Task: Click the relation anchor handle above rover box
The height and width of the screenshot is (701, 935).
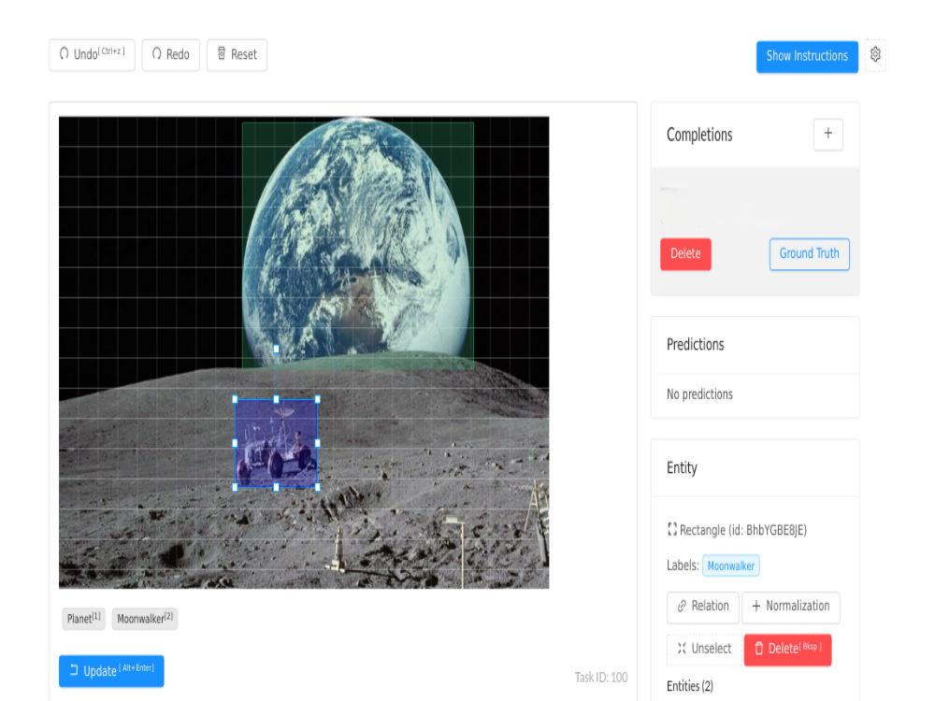Action: pyautogui.click(x=276, y=349)
